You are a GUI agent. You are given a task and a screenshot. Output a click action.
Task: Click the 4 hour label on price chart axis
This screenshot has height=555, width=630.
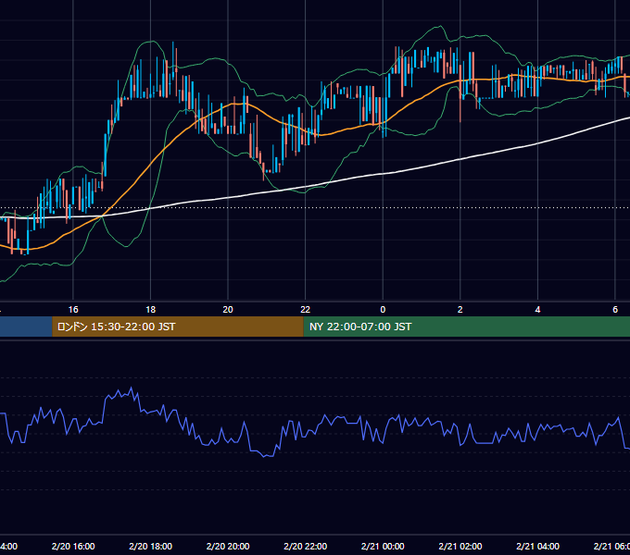(537, 310)
